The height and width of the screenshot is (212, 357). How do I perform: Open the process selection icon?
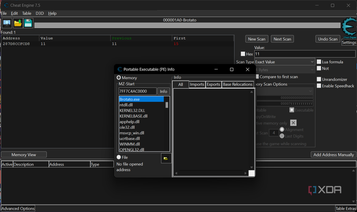coord(7,23)
